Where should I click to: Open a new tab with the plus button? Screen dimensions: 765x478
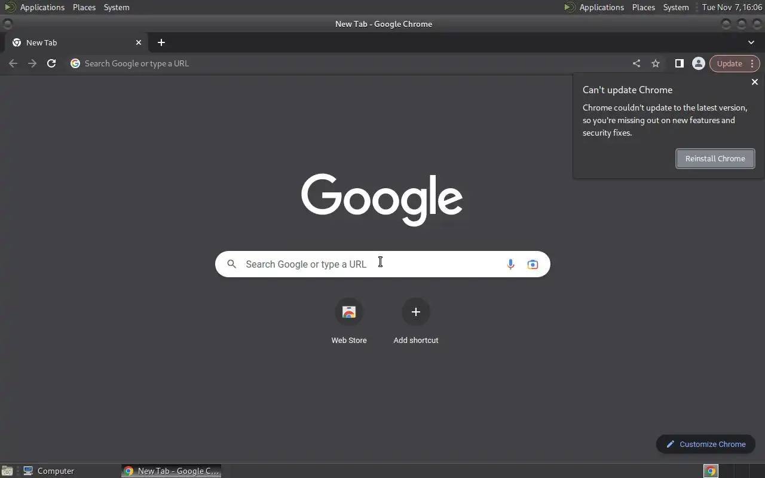pyautogui.click(x=161, y=42)
